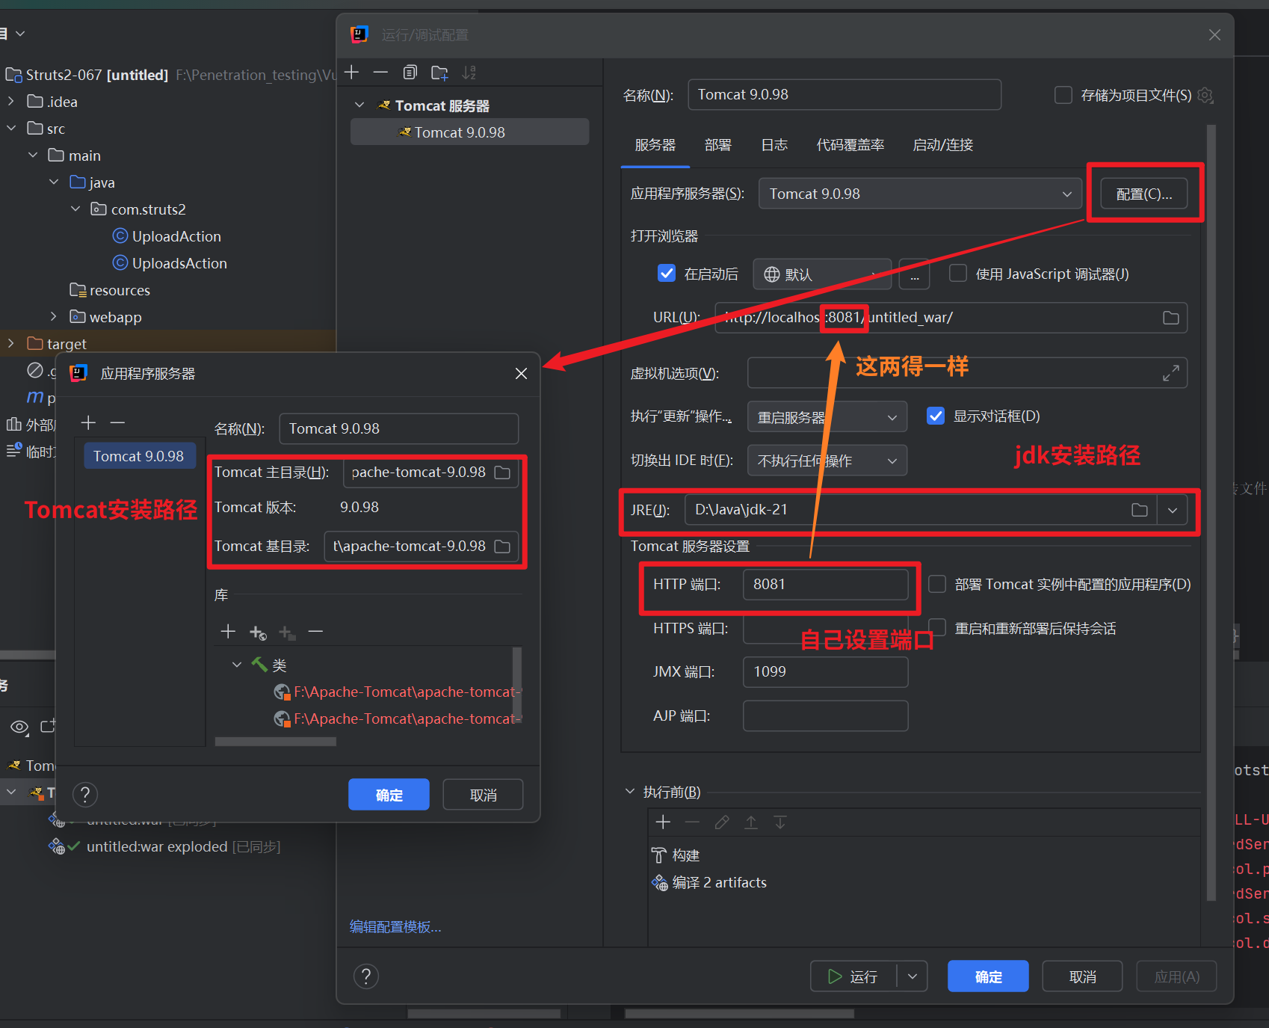The image size is (1269, 1028).
Task: Click the copy configuration icon
Action: (x=410, y=73)
